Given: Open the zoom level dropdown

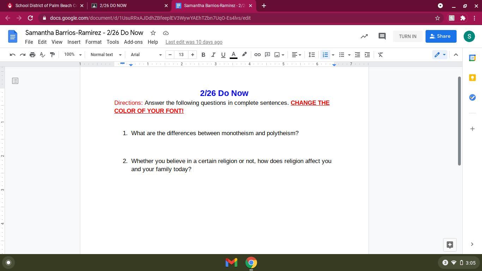Looking at the screenshot, I should (x=73, y=55).
